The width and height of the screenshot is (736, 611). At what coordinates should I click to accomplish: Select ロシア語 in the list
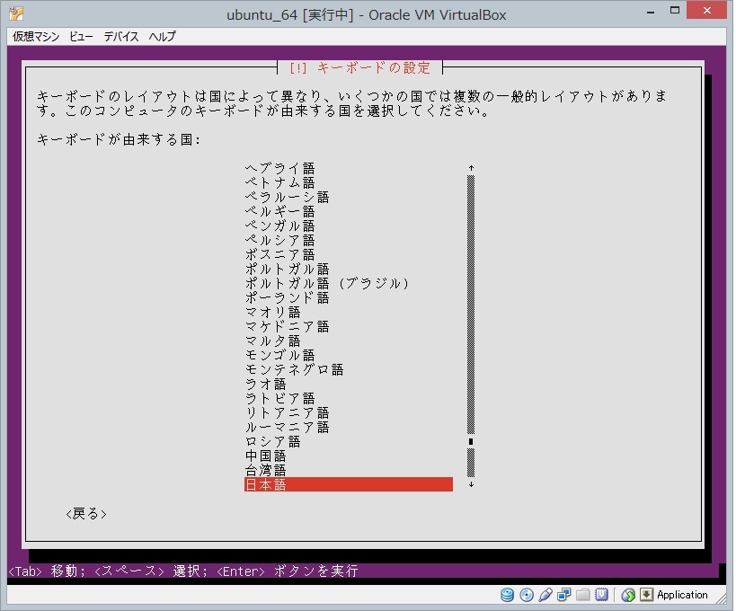coord(272,441)
